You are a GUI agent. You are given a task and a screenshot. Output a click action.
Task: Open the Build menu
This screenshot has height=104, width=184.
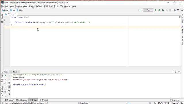coord(46,6)
